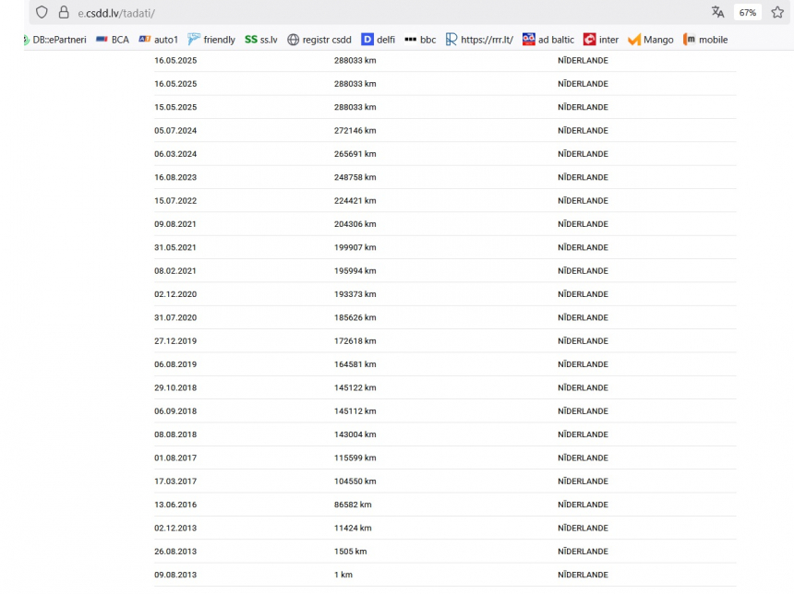Click the auto1 bookmark favicon
The image size is (794, 594).
145,40
